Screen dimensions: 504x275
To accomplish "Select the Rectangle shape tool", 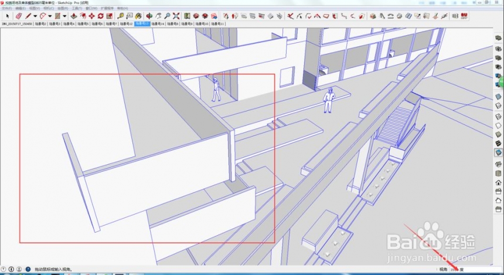I will point(57,16).
